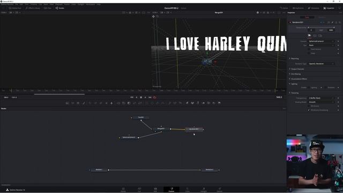Add a Shape 3D node from the toolbar
The height and width of the screenshot is (193, 343).
[192, 103]
